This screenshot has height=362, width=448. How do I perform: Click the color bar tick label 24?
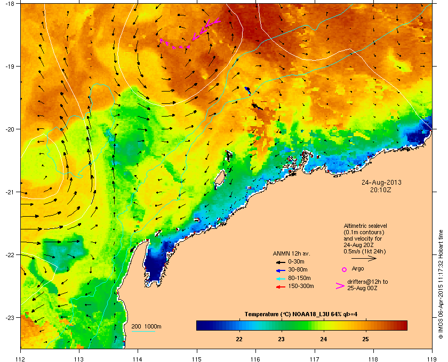(x=323, y=340)
